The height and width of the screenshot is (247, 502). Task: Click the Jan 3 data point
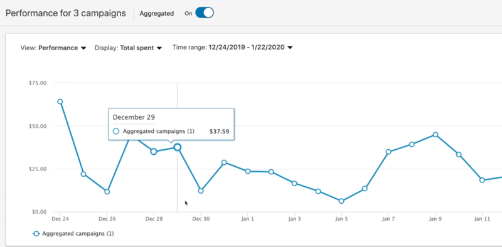point(294,183)
